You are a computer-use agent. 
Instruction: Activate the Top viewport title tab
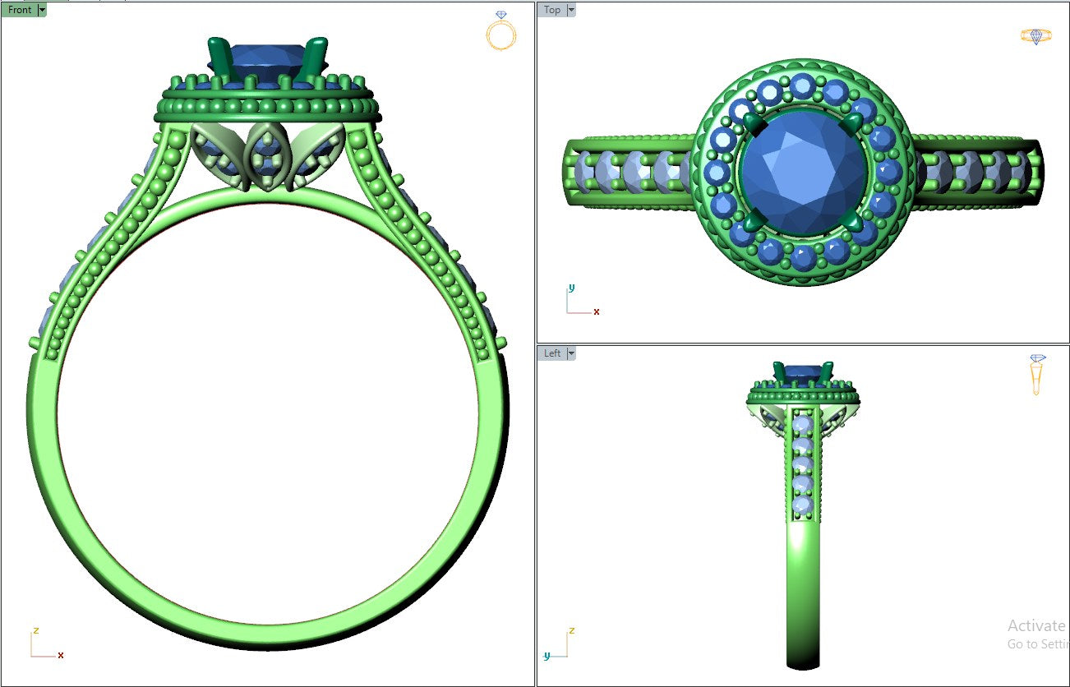(551, 10)
